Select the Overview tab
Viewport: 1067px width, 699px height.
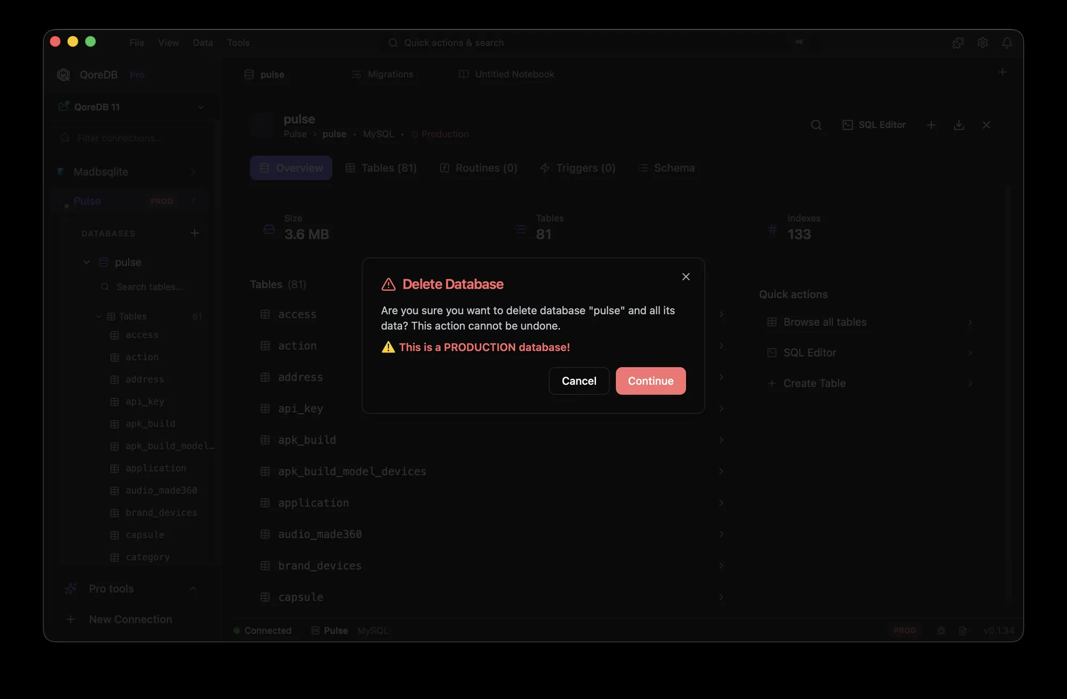(x=291, y=168)
